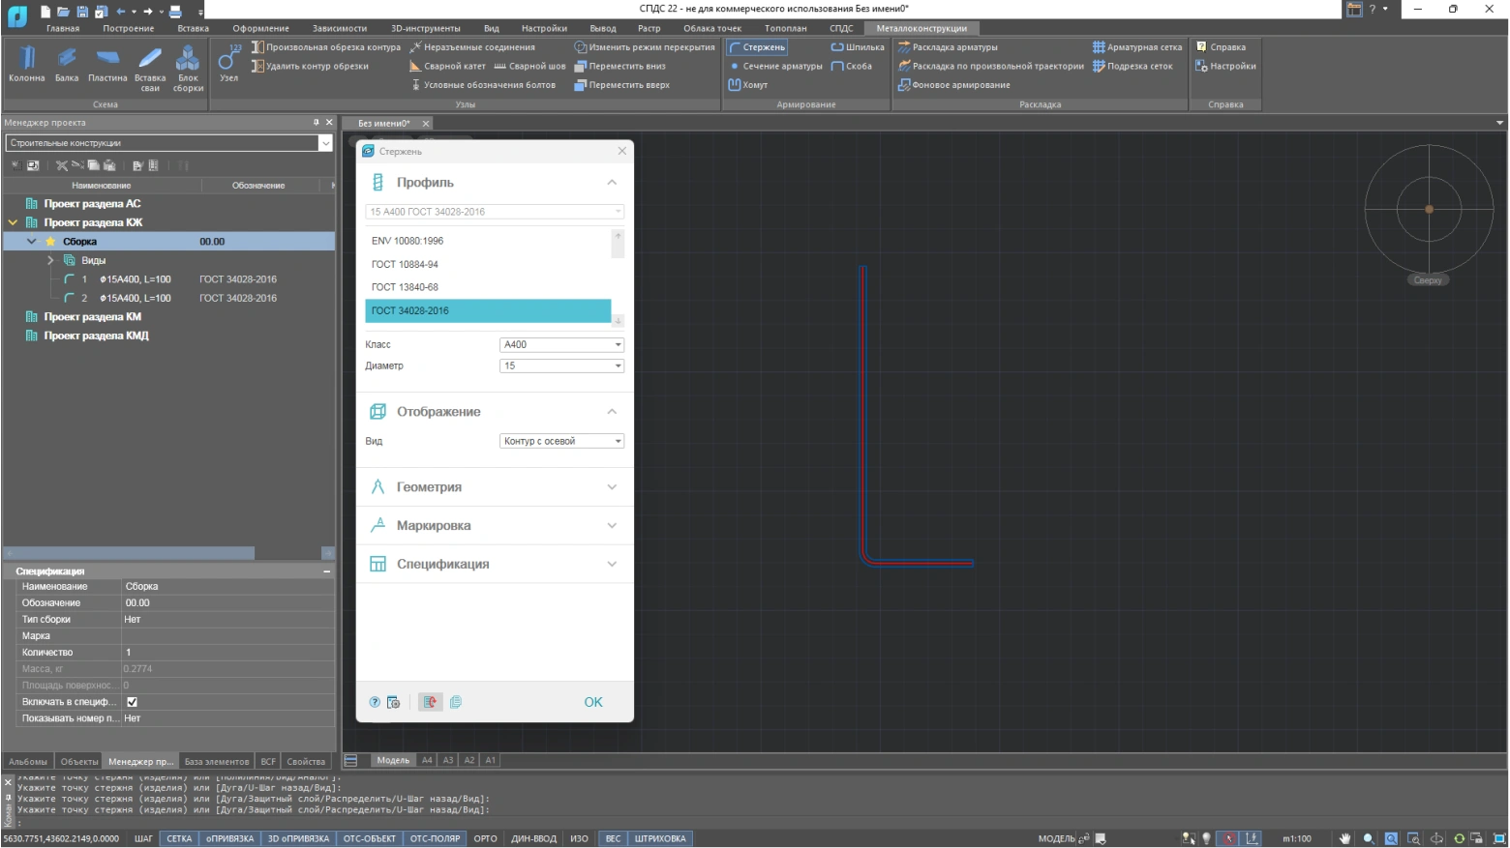Image resolution: width=1510 pixels, height=848 pixels.
Task: Activate the Хомут rebar tool
Action: click(x=748, y=85)
